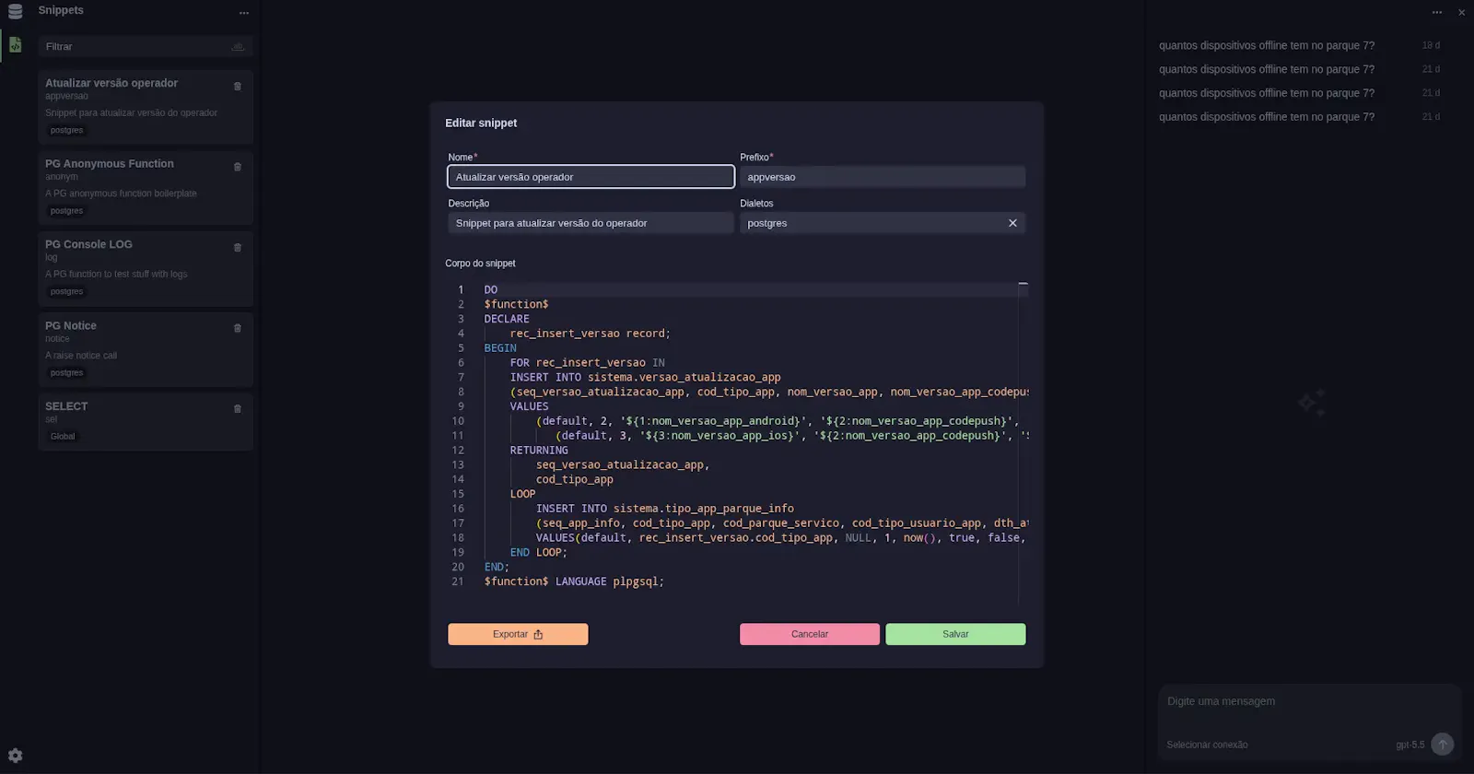Open chat panel more options menu
Viewport: 1474px width, 774px height.
click(x=1437, y=12)
